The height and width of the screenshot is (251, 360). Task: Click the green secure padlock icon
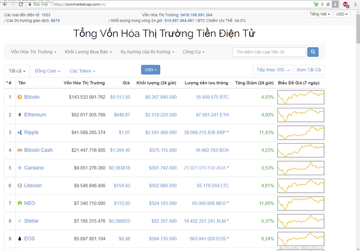[x=30, y=4]
